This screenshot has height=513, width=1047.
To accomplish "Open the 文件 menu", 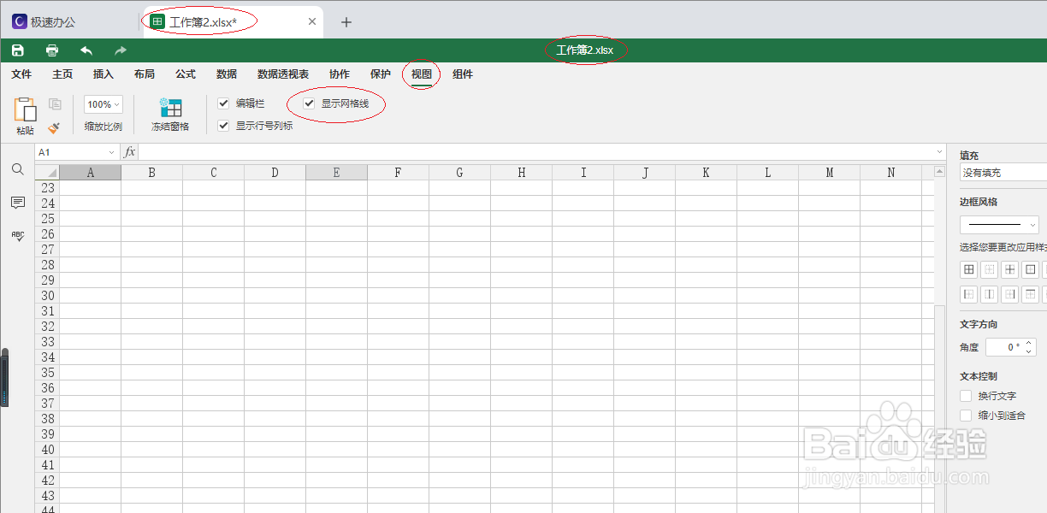I will coord(21,74).
